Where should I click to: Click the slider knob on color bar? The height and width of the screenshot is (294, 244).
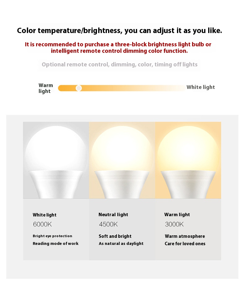(79, 88)
